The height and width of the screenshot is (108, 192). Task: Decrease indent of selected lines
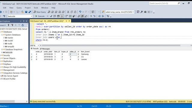(x=99, y=16)
